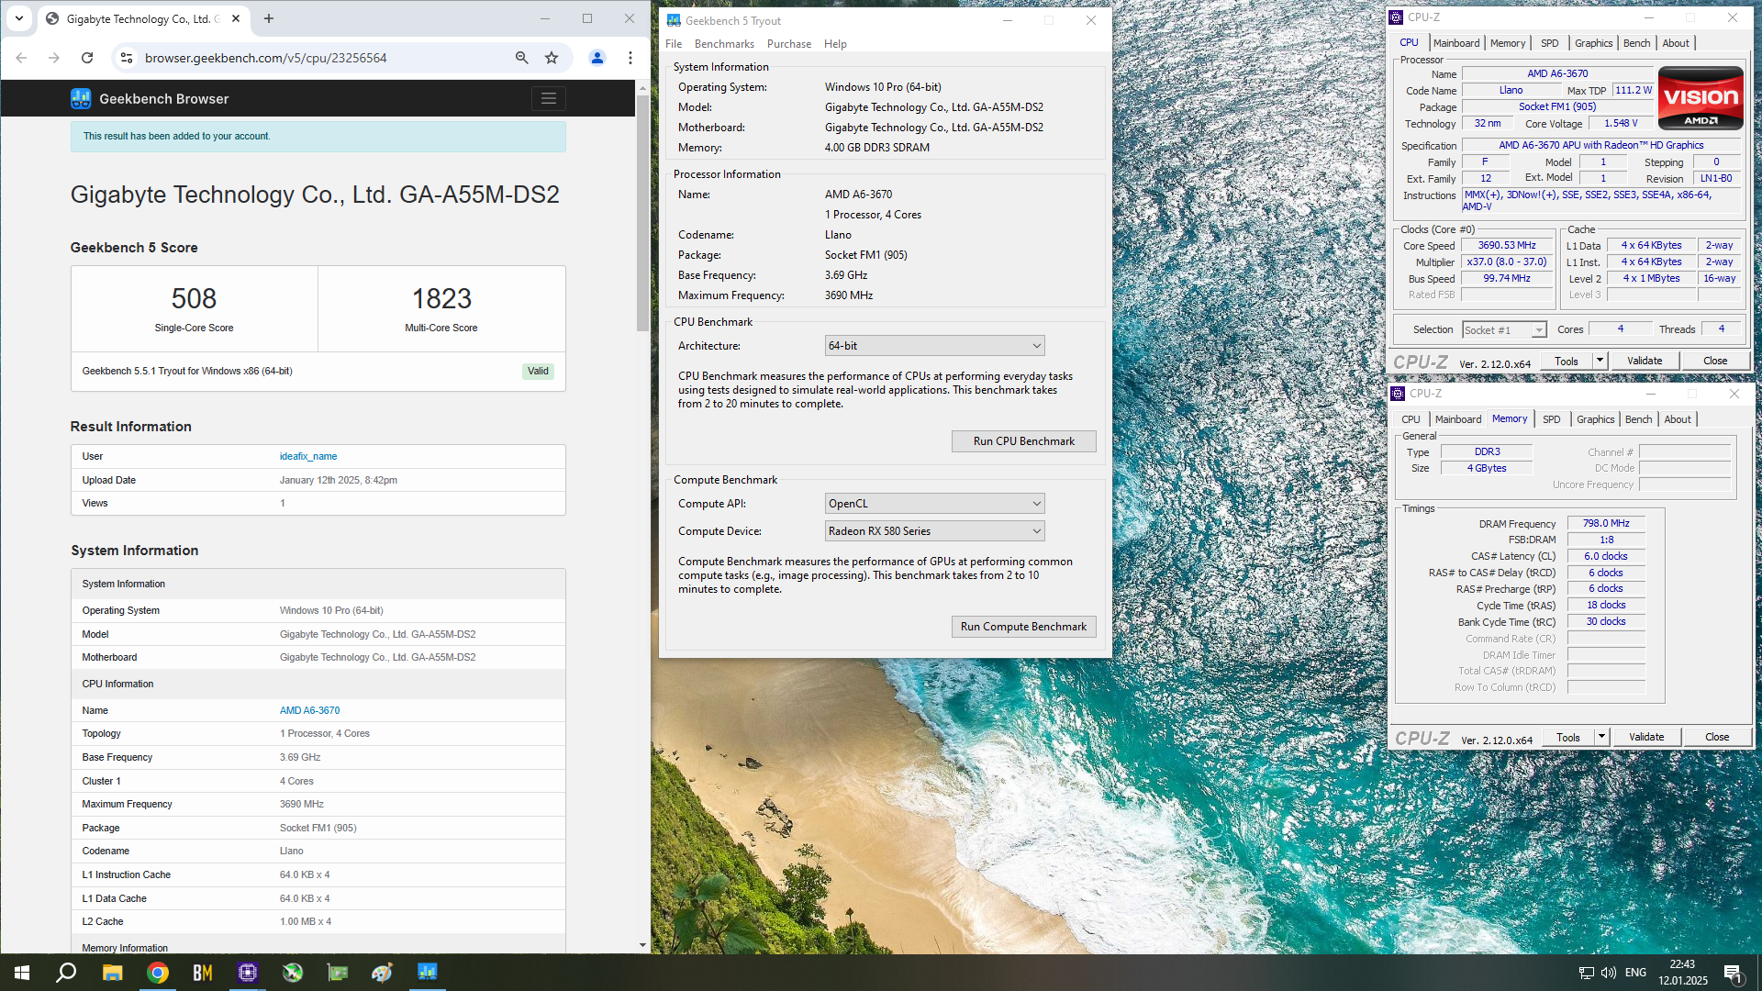Click Tools button in top CPU-Z window
1762x991 pixels.
[x=1567, y=361]
